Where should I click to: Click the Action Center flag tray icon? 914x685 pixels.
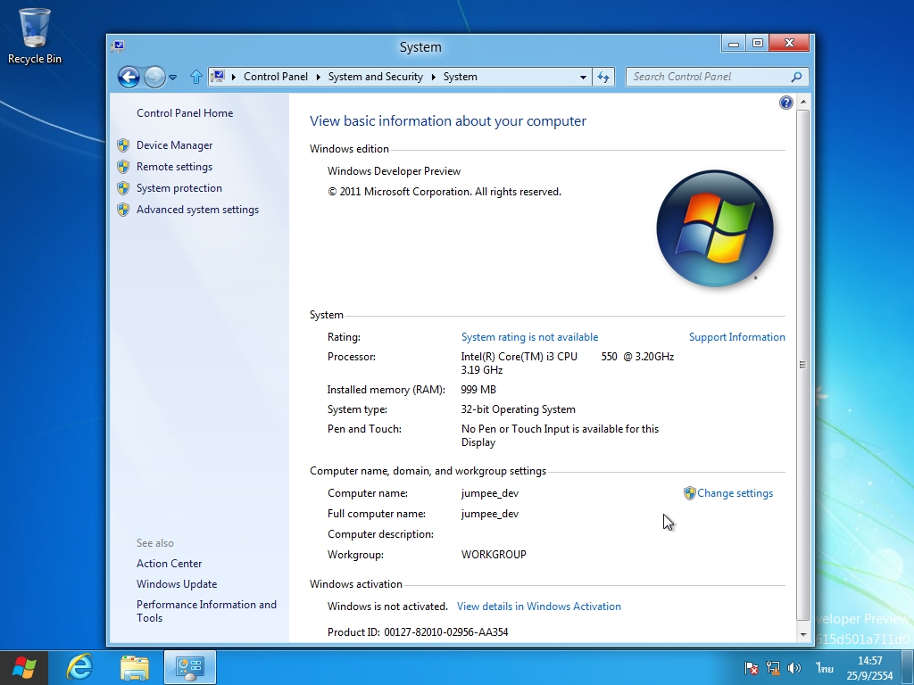coord(752,667)
